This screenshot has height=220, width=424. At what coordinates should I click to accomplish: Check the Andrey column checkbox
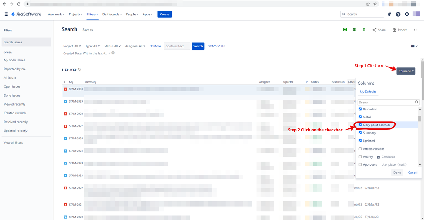(360, 156)
